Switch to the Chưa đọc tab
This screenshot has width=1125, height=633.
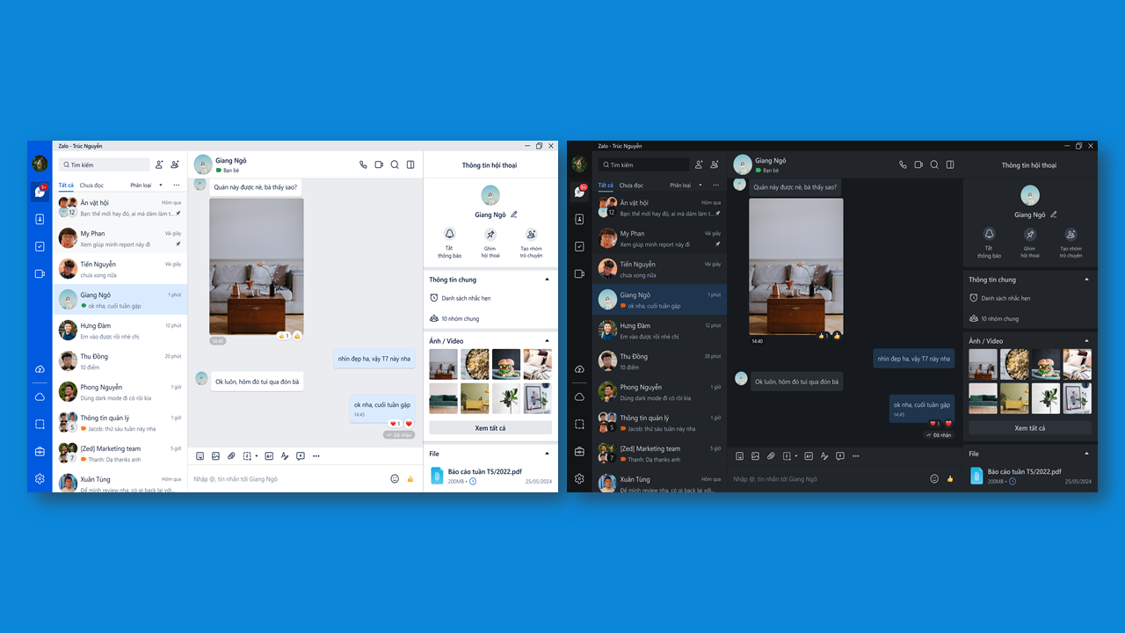[x=91, y=185]
